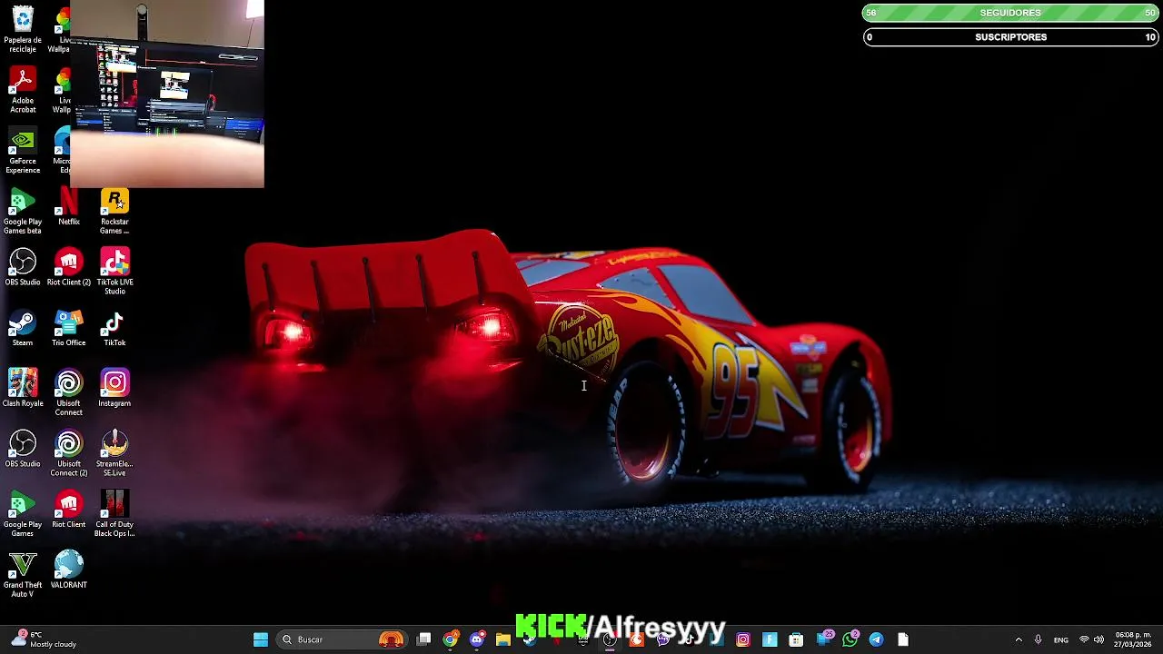Select the Trio Office desktop icon
The width and height of the screenshot is (1163, 654).
point(69,328)
